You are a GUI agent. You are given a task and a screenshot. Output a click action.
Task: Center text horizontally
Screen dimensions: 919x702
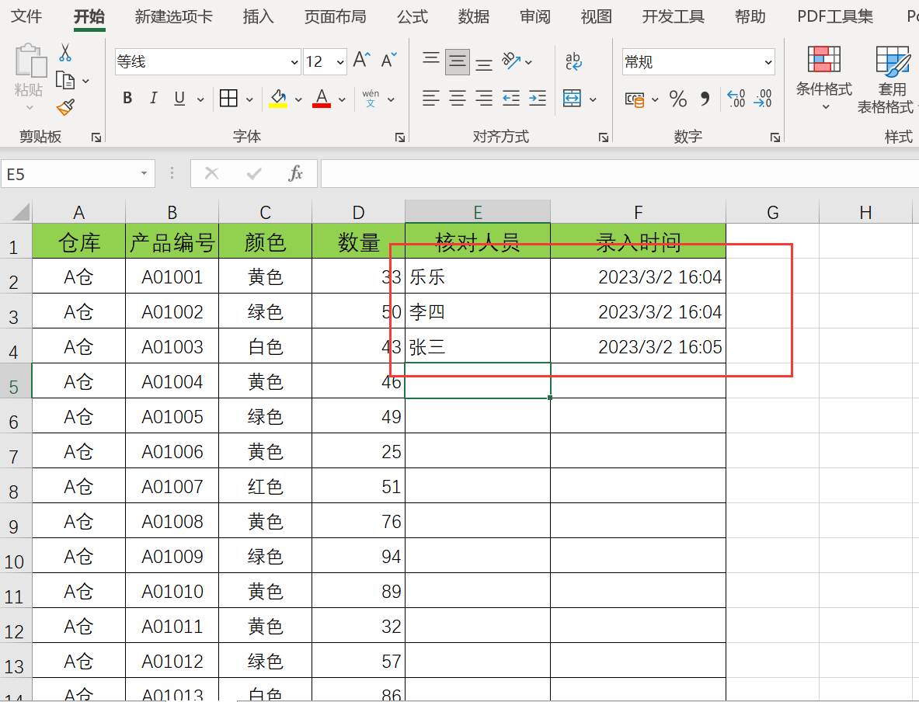457,99
